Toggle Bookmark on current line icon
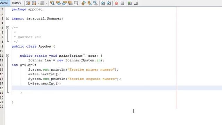This screenshot has height=125, width=222. 95,3
